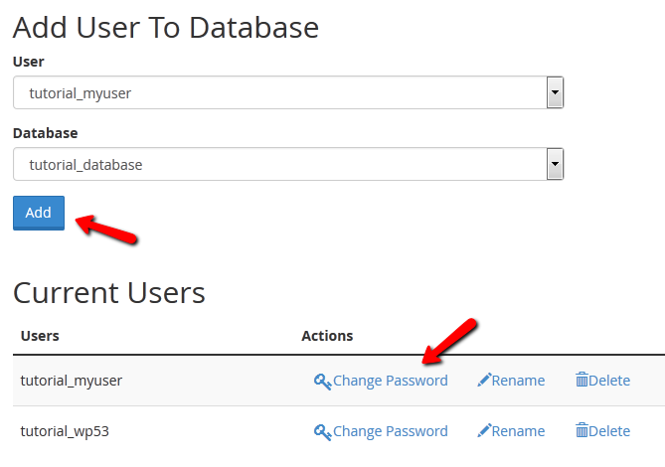Image resolution: width=665 pixels, height=467 pixels.
Task: Open the User dropdown showing tutorial_myuser
Action: coord(280,94)
